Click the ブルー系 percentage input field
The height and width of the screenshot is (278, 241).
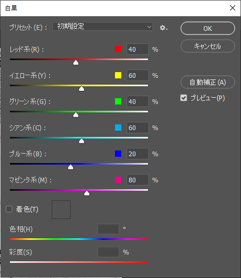coord(137,154)
